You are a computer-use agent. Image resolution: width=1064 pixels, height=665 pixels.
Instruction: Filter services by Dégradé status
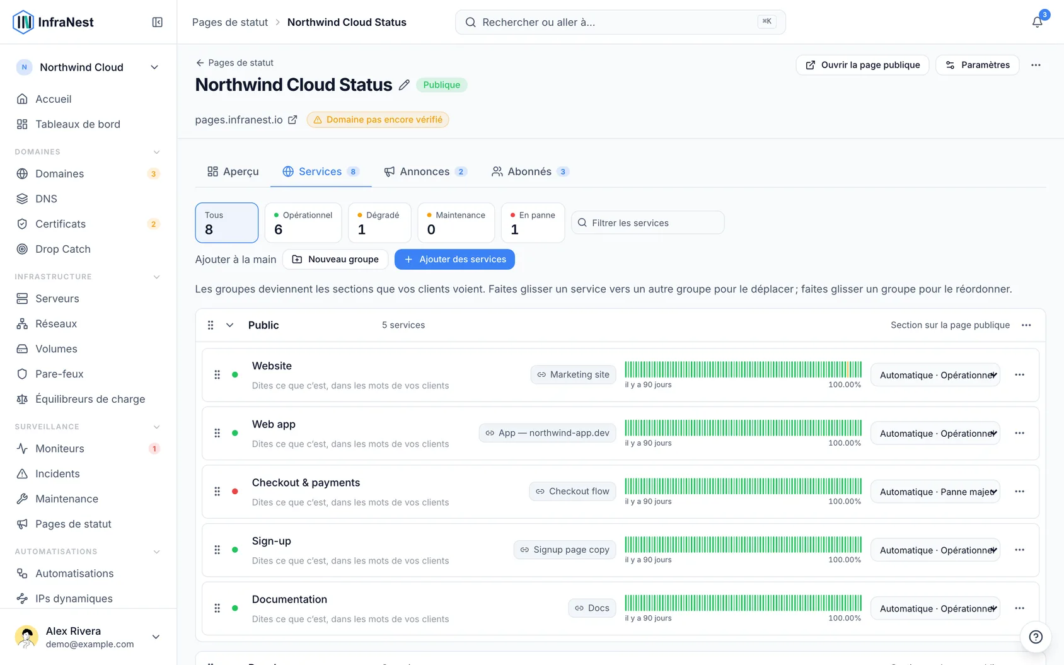click(x=379, y=223)
